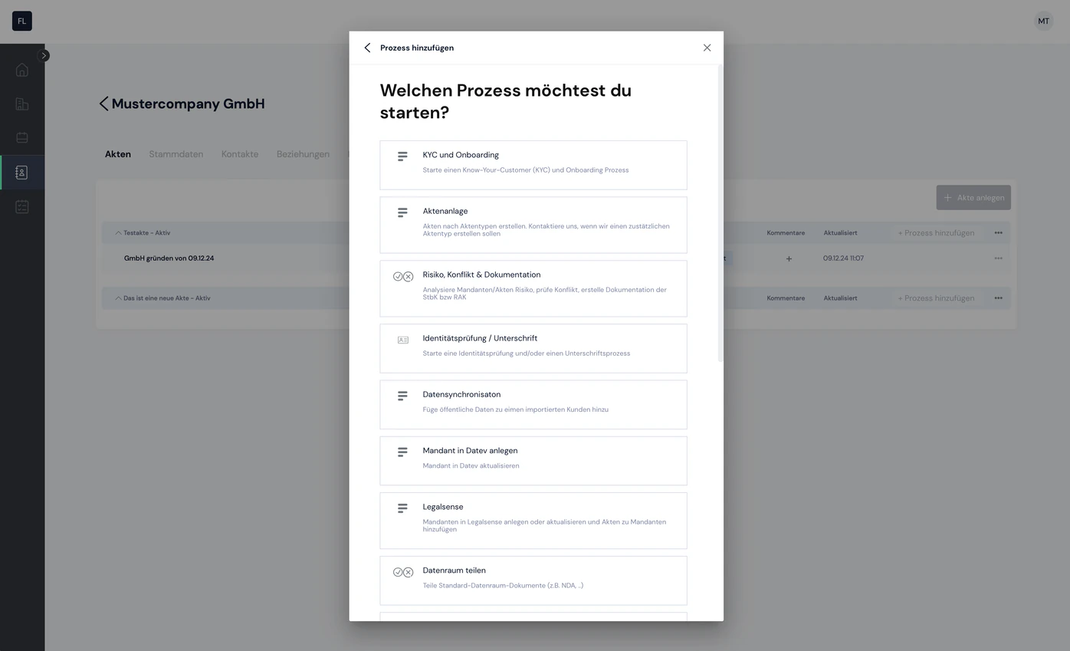Close the Prozess hinzufügen dialog
This screenshot has height=651, width=1070.
pyautogui.click(x=707, y=48)
